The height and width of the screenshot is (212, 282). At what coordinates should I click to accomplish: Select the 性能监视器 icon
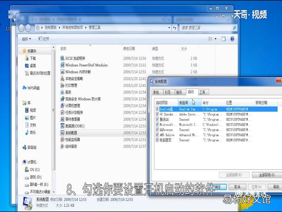point(62,139)
